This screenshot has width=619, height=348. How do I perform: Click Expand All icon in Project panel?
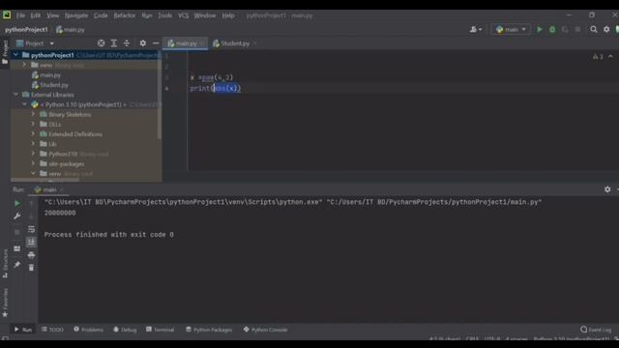(x=114, y=43)
